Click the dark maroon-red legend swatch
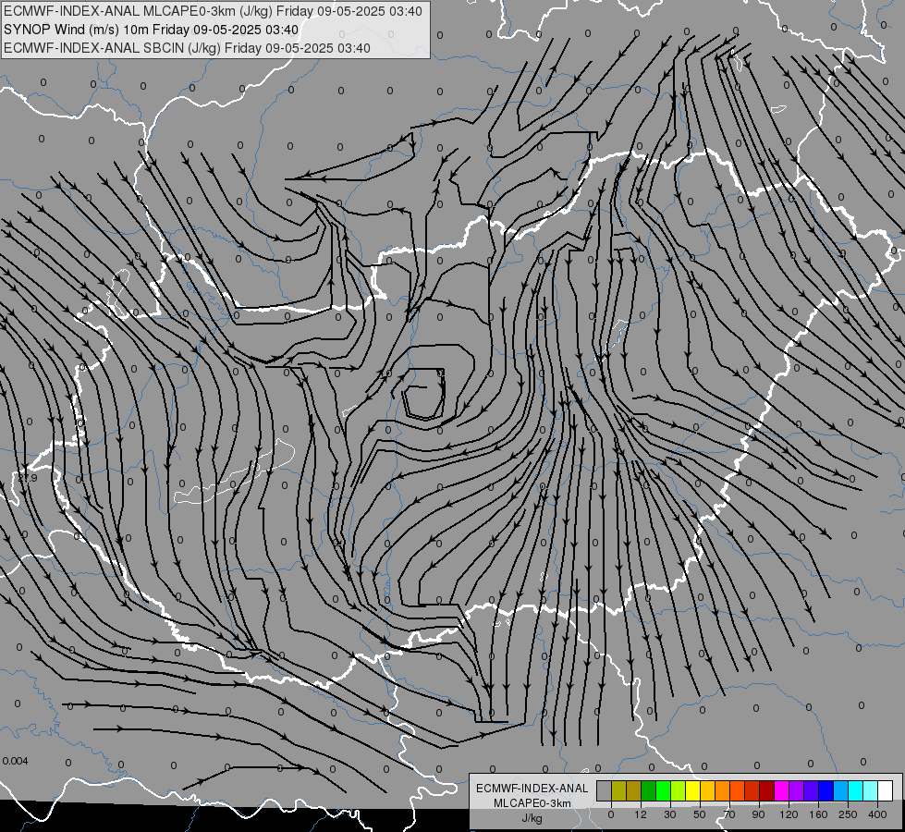The image size is (905, 832). [767, 790]
